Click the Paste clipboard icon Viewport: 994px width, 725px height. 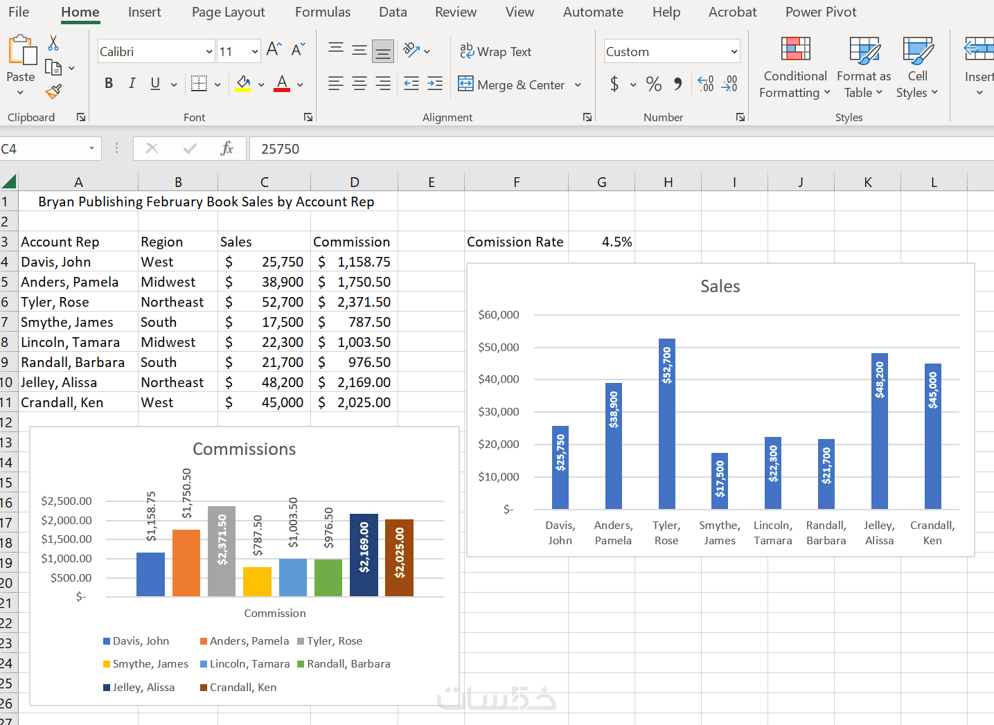pos(21,51)
